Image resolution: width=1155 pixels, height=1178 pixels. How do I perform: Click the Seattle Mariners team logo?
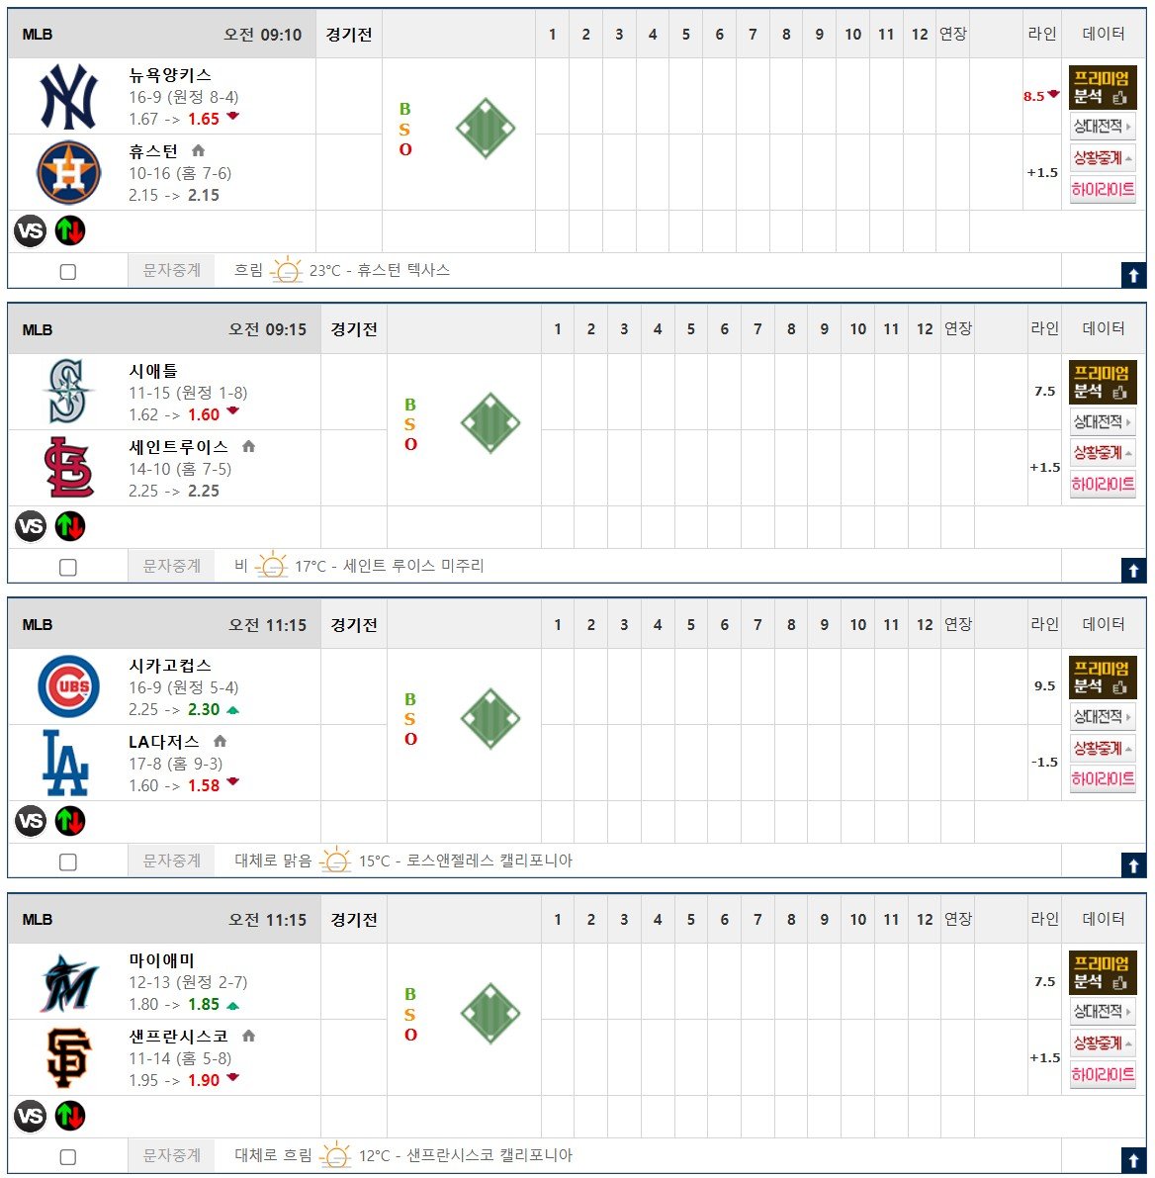click(68, 392)
